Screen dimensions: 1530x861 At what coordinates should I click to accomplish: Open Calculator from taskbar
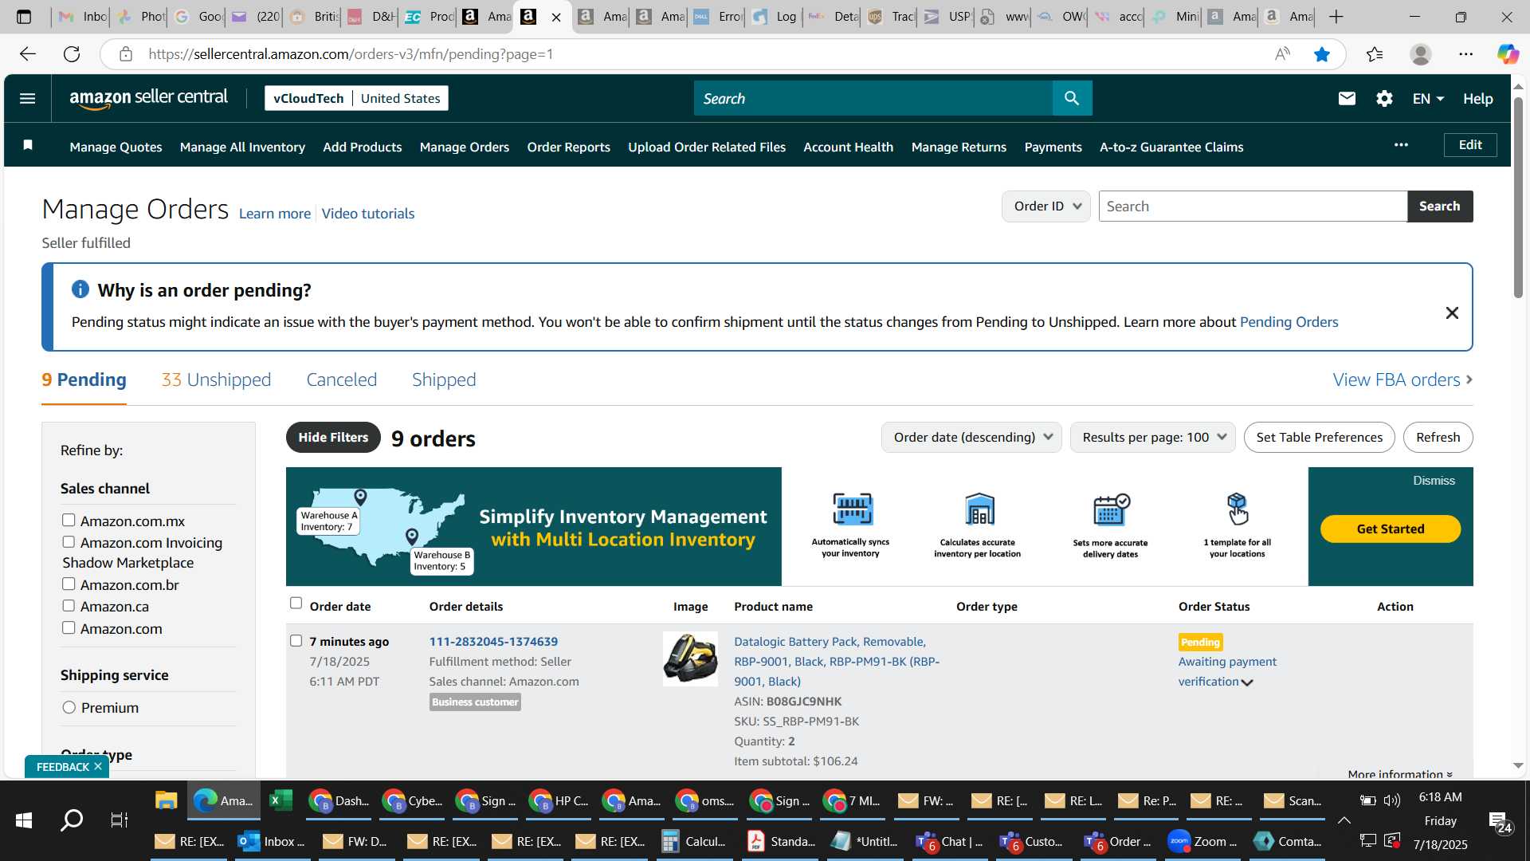[x=694, y=841]
